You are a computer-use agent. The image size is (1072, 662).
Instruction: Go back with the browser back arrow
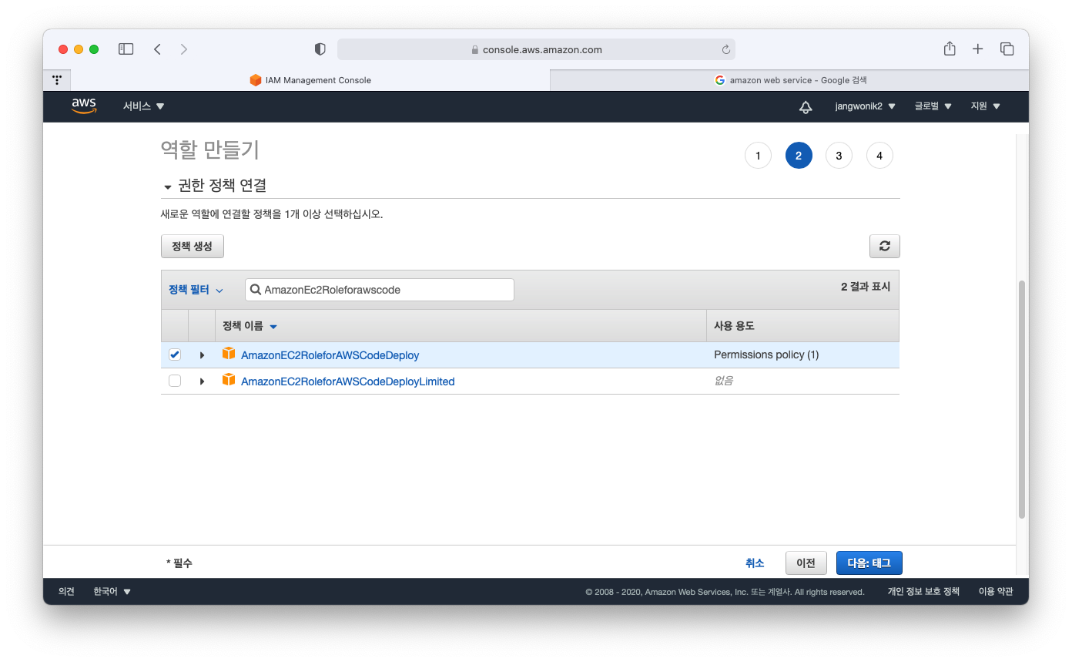coord(157,49)
